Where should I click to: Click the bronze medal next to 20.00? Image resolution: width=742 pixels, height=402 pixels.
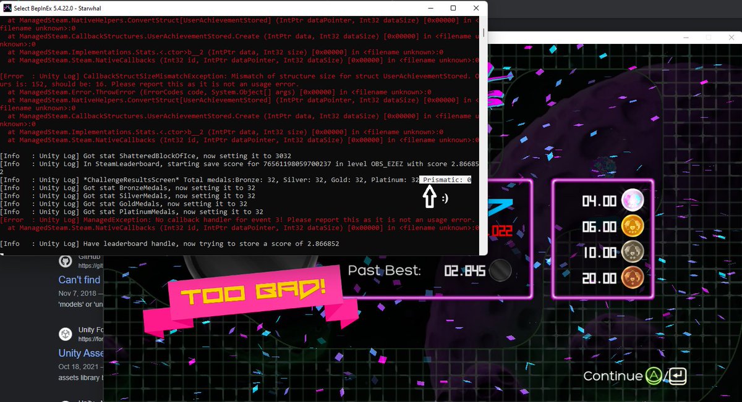click(x=632, y=278)
